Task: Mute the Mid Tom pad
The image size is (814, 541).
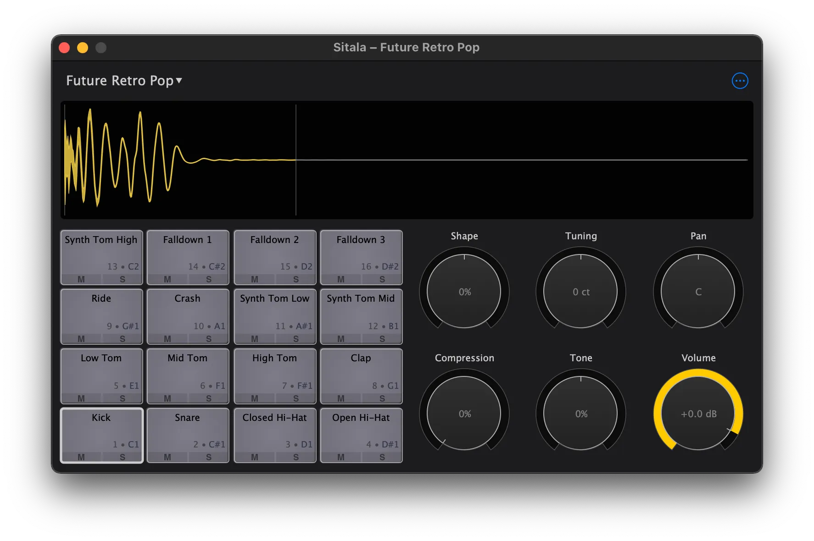Action: 167,398
